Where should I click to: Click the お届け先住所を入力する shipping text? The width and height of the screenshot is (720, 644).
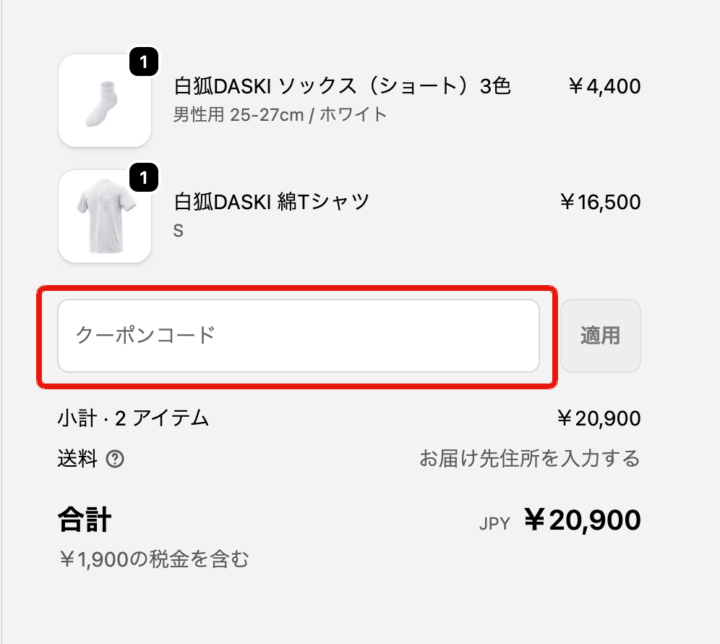(529, 459)
